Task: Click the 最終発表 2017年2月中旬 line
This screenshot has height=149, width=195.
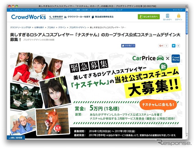Action: pyautogui.click(x=125, y=135)
